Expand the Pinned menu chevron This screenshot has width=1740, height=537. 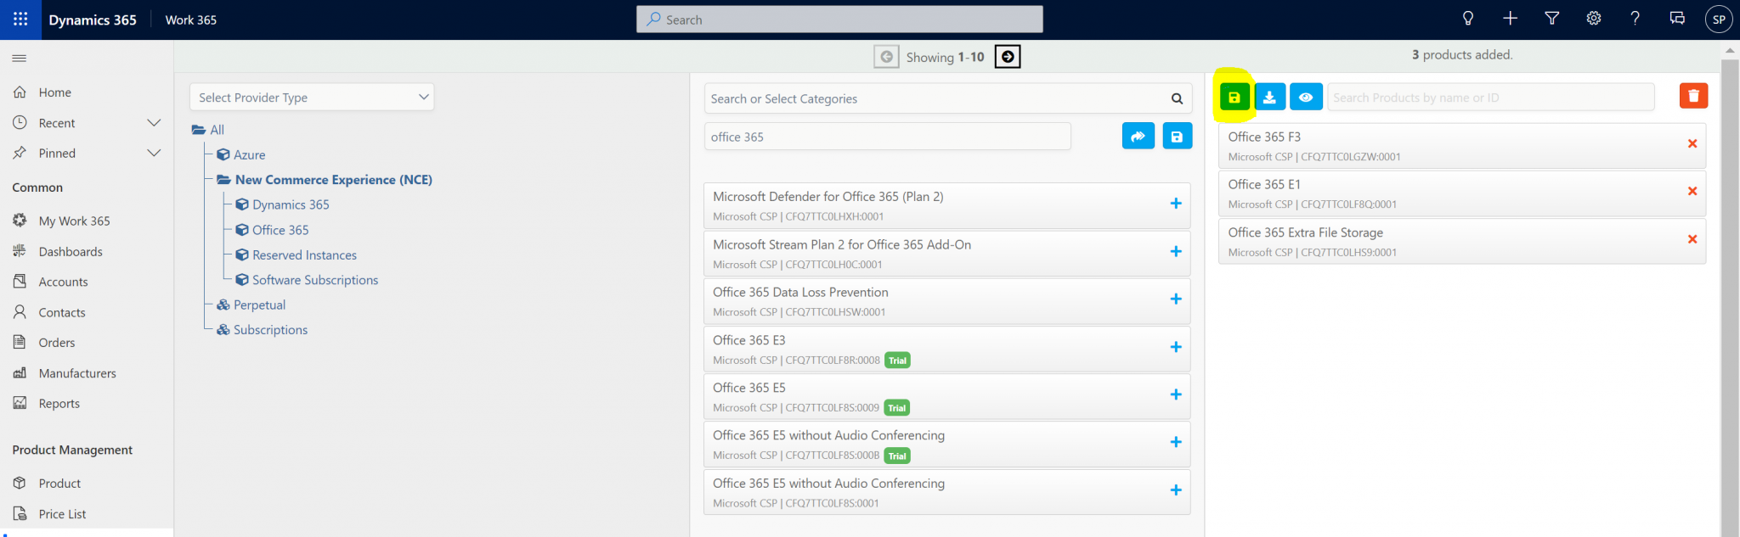154,153
